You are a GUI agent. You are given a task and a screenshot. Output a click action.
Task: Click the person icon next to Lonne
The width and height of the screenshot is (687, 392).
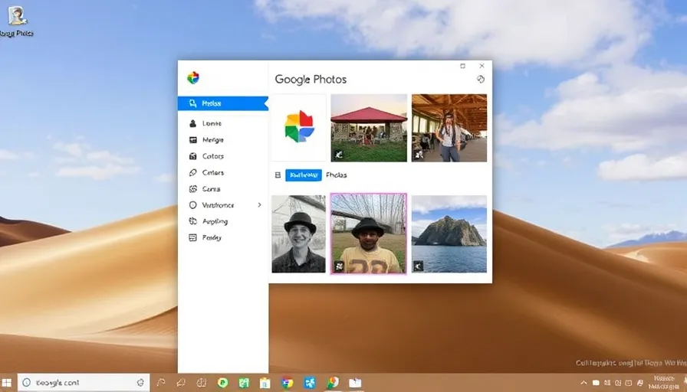[x=193, y=123]
